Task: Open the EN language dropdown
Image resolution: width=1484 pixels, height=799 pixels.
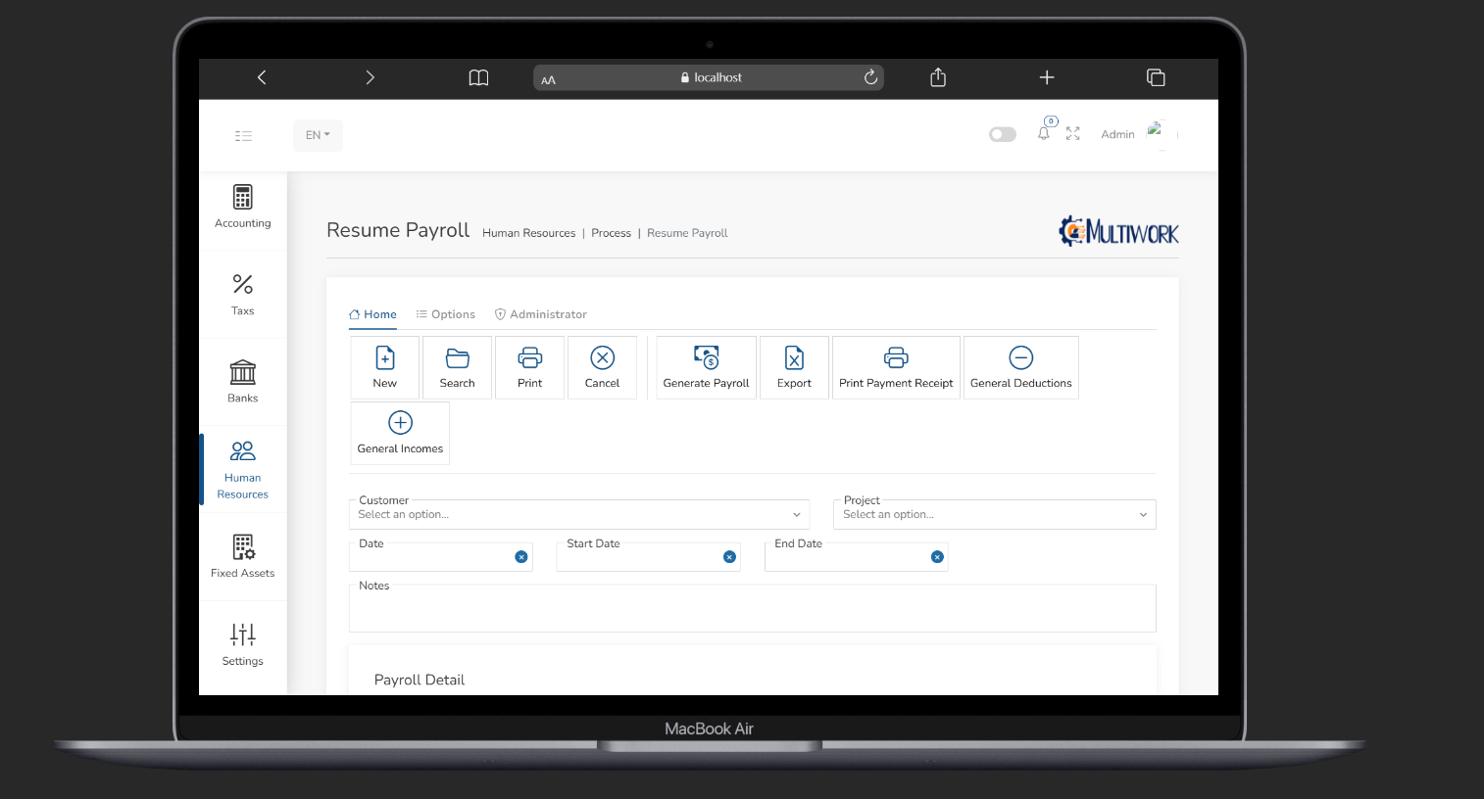Action: click(318, 135)
